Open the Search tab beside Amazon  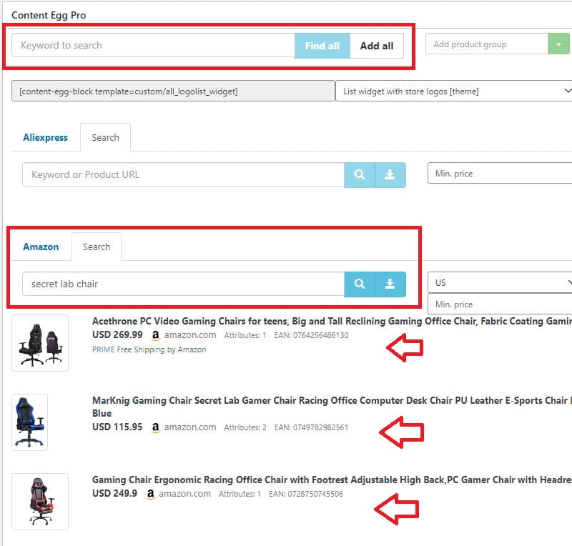click(97, 247)
